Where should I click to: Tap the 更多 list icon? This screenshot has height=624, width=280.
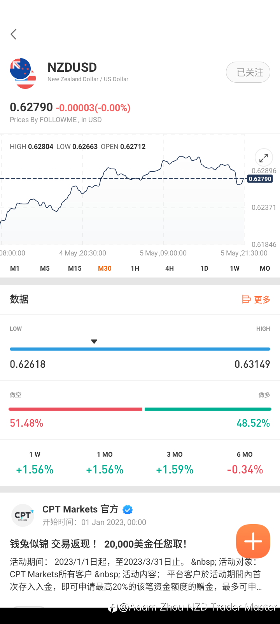[246, 300]
